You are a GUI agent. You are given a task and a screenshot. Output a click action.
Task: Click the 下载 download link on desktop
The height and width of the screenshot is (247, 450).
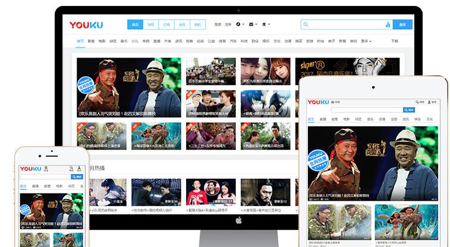(x=395, y=41)
